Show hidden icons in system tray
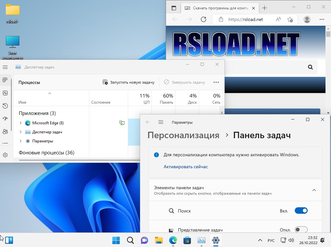This screenshot has width=331, height=247. (260, 240)
